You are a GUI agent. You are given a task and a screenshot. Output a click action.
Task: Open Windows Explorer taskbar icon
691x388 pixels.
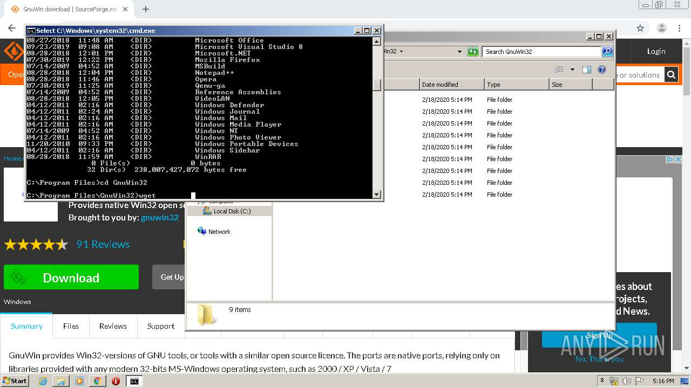(61, 381)
